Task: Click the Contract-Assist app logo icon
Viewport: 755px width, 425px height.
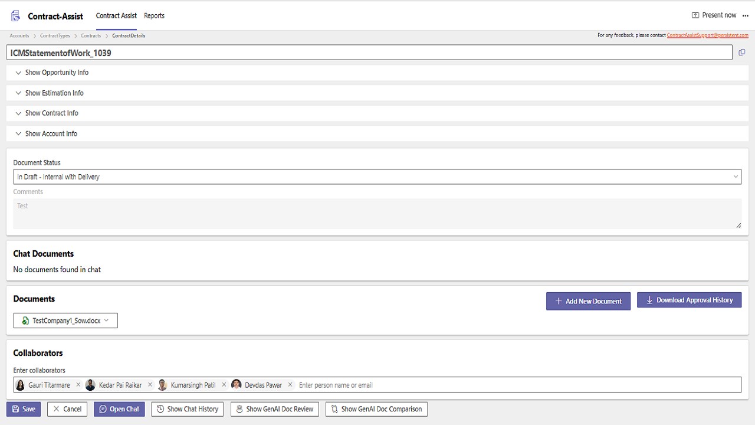Action: tap(16, 16)
